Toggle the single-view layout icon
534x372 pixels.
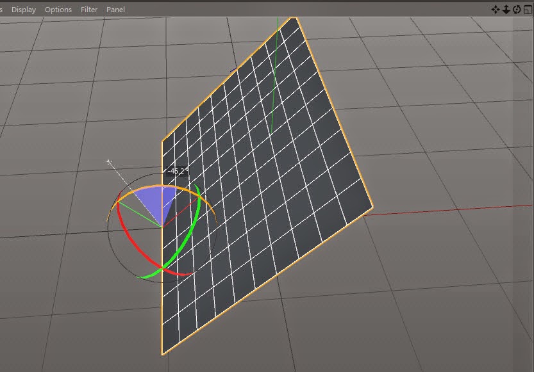527,9
